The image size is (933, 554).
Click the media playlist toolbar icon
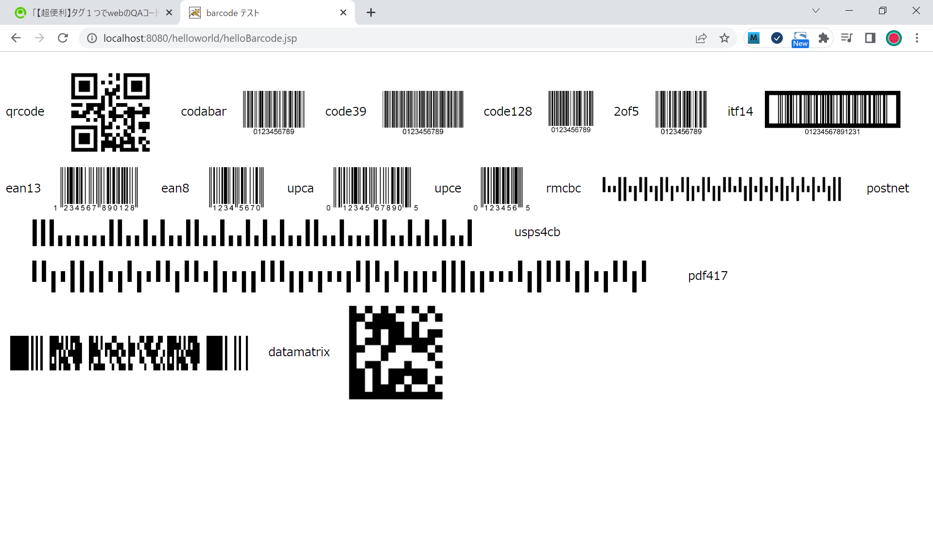(x=847, y=38)
